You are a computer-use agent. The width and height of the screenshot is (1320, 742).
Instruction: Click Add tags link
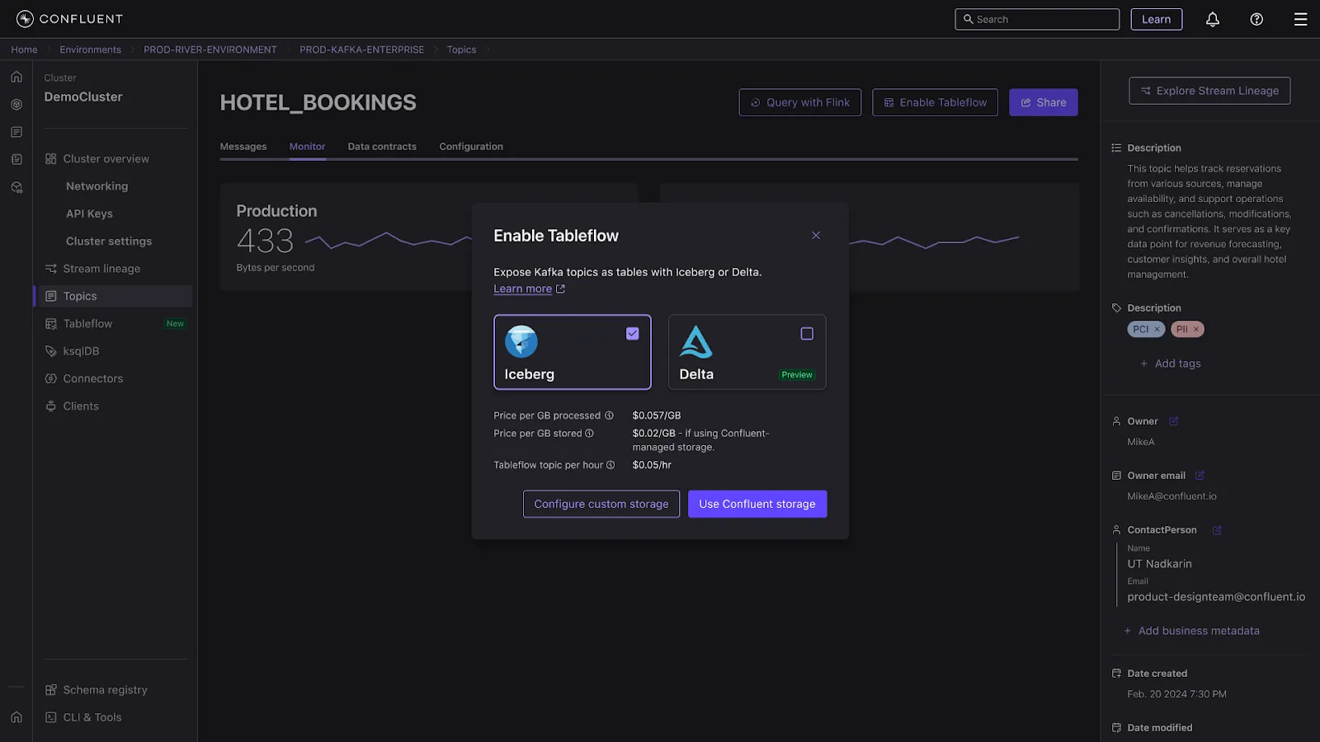click(x=1170, y=364)
